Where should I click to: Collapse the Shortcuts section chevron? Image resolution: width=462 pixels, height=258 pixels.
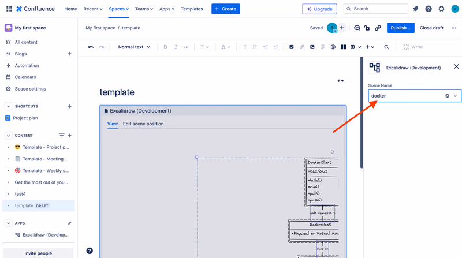tap(8, 106)
